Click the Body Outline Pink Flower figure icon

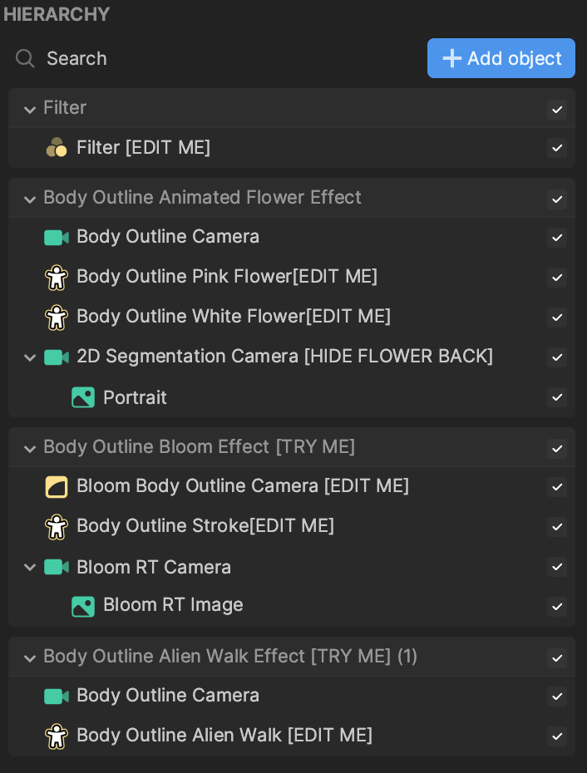click(57, 277)
